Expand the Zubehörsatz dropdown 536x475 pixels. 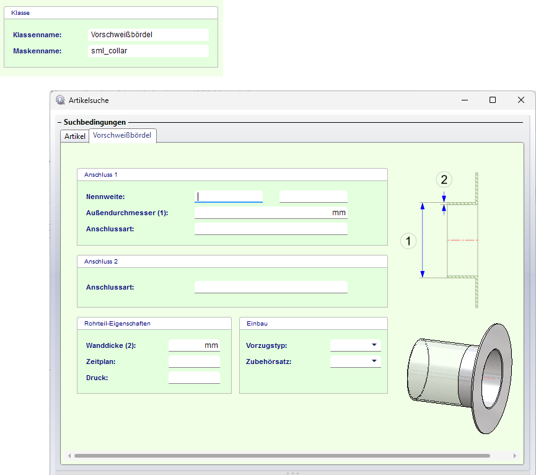tap(355, 362)
